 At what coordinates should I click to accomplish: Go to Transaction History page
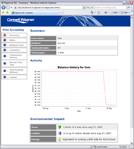pos(14,56)
